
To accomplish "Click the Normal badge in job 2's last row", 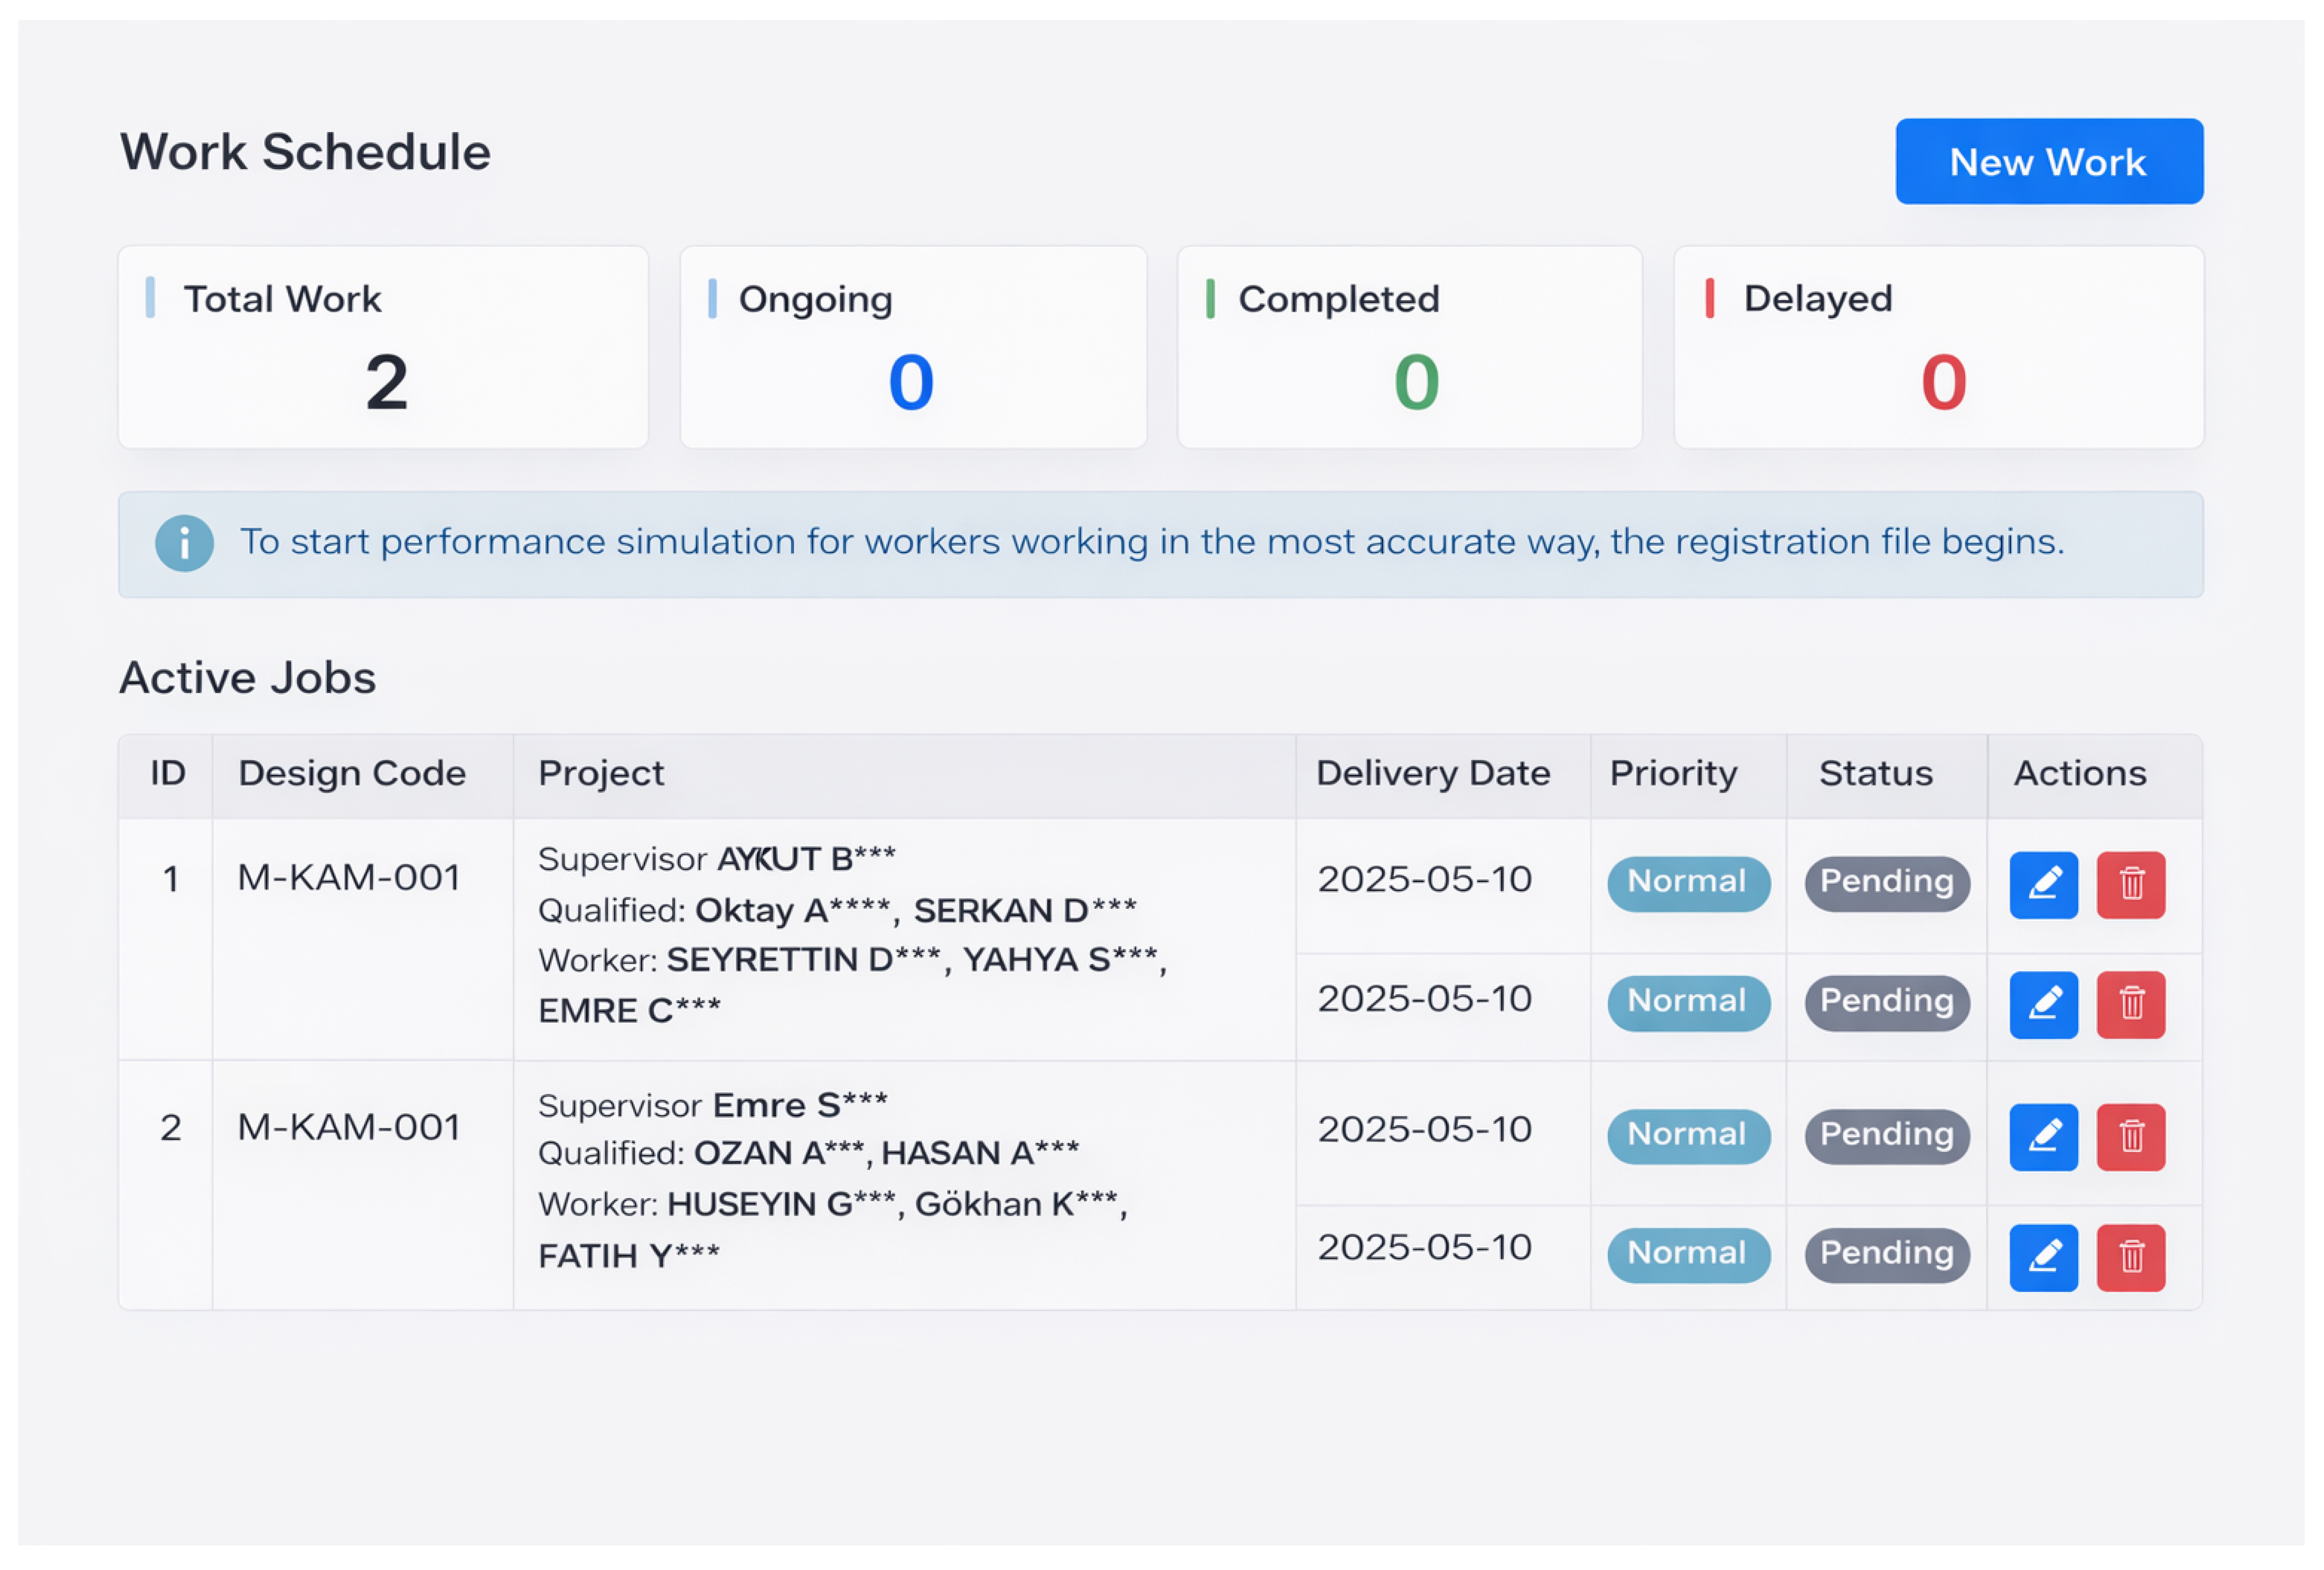I will tap(1688, 1254).
